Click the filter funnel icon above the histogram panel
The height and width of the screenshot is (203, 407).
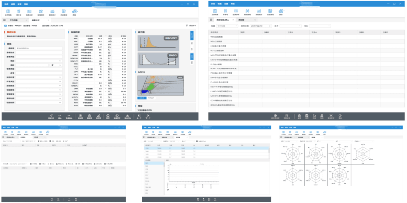(x=187, y=25)
